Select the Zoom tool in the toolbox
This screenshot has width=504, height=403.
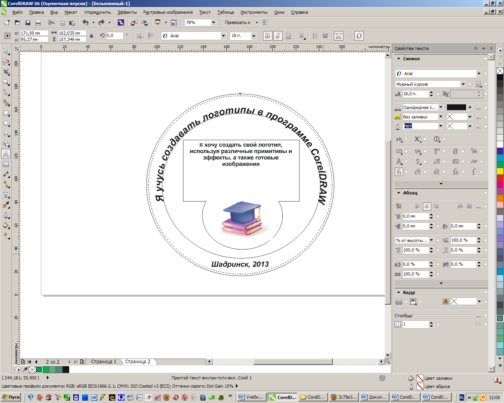coord(6,82)
